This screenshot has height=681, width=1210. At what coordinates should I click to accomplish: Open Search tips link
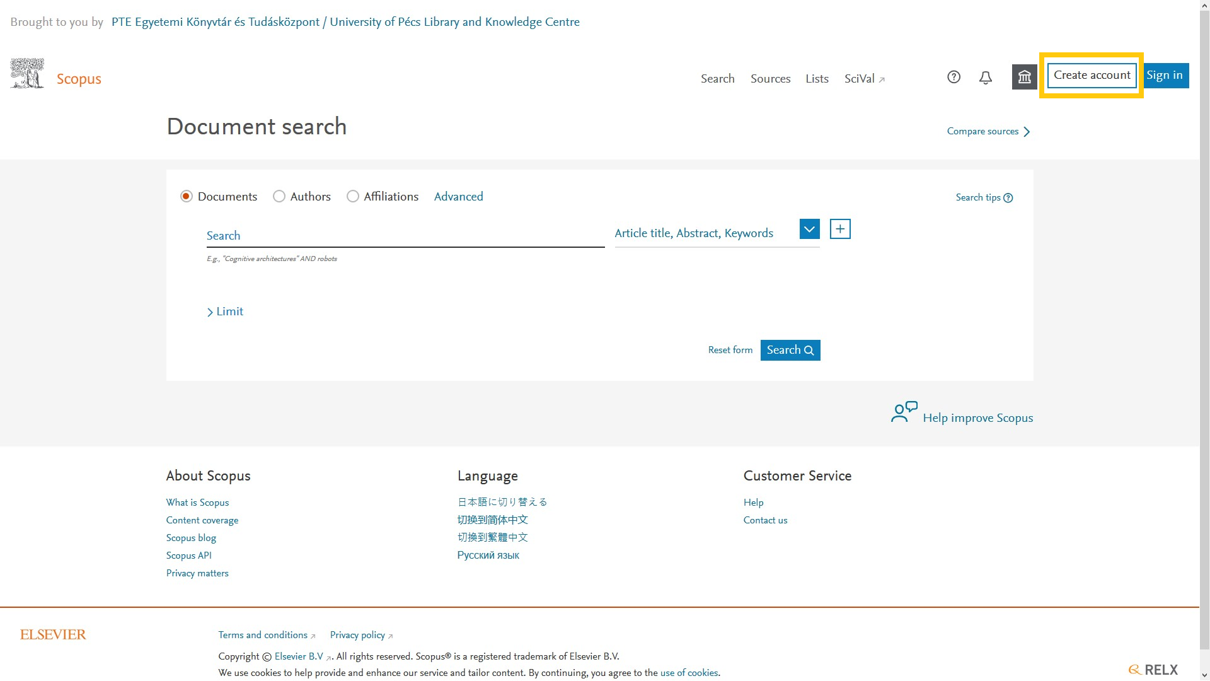coord(978,197)
